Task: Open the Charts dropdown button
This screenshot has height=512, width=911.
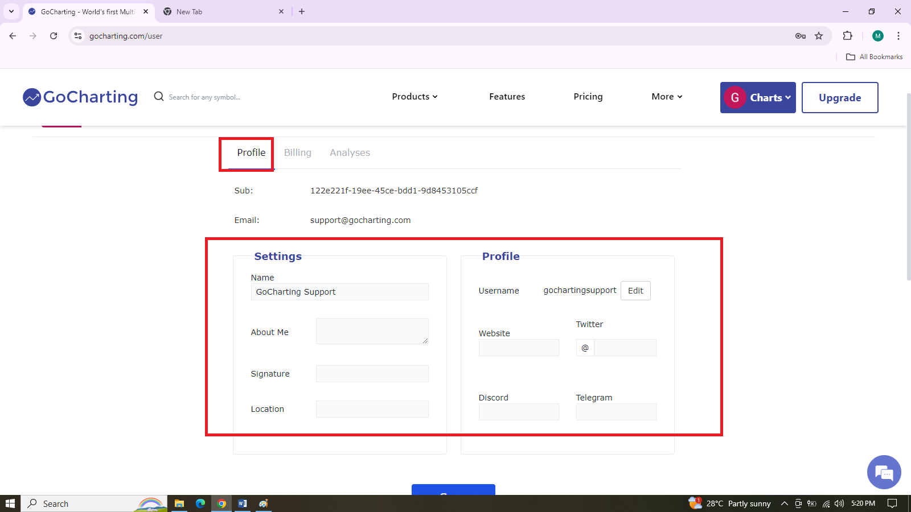Action: point(758,97)
